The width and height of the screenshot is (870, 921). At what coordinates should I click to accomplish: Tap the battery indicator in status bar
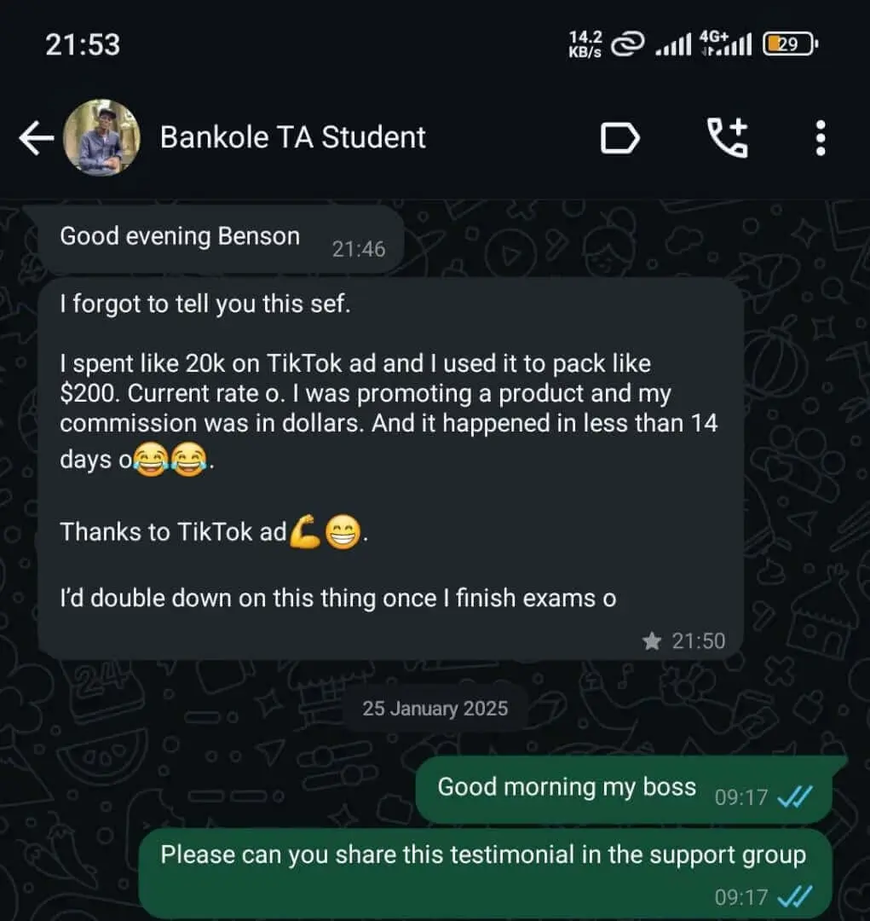click(790, 44)
